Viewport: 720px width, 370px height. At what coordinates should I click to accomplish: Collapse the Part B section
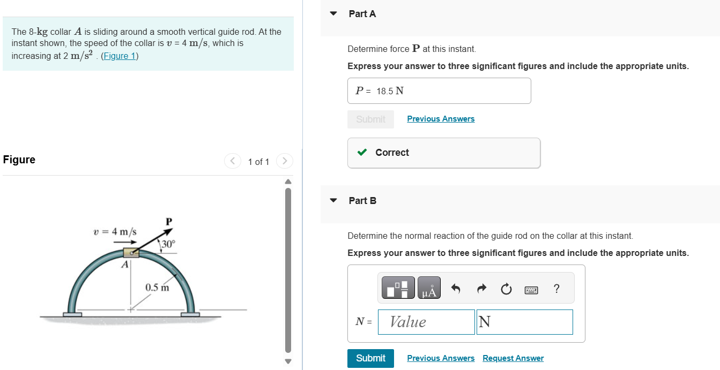coord(333,200)
